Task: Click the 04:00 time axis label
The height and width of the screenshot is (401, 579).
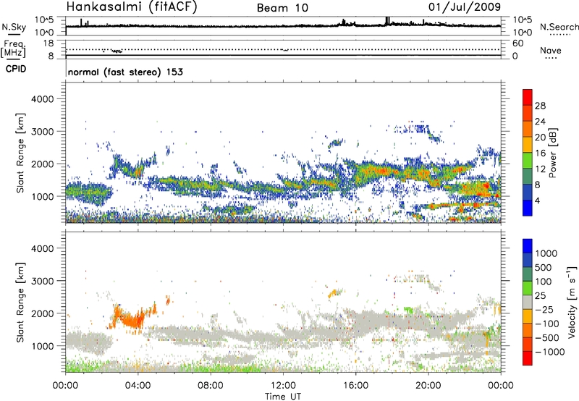Action: [x=138, y=386]
